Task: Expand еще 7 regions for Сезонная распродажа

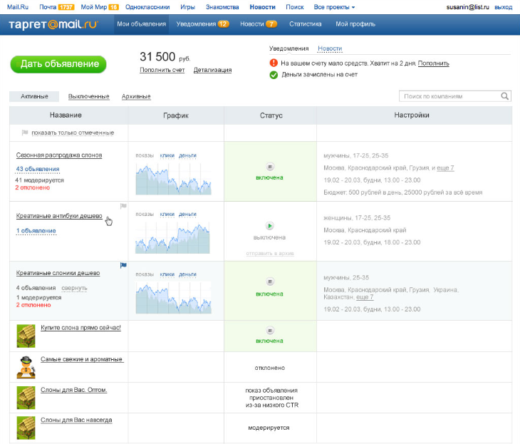Action: [x=445, y=168]
